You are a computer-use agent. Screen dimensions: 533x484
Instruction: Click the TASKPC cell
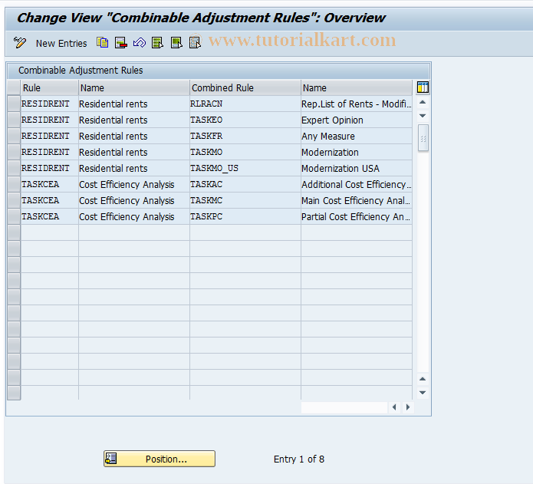pyautogui.click(x=245, y=216)
